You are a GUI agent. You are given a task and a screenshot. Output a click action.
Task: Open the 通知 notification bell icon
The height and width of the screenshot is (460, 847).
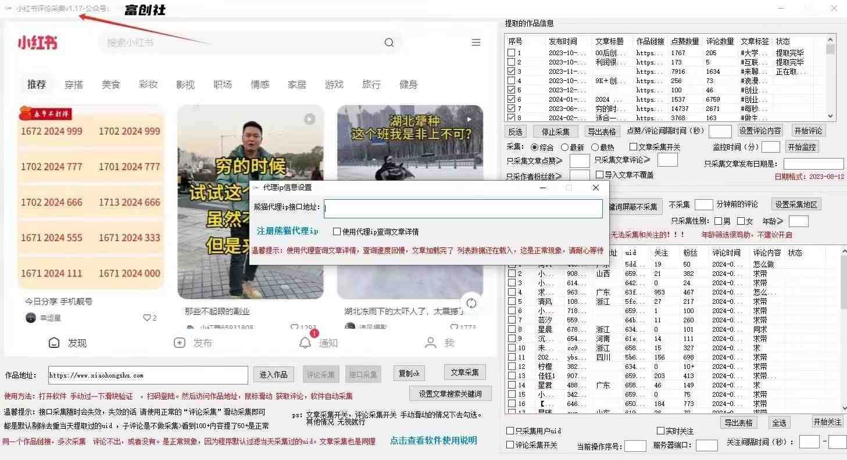[x=304, y=343]
